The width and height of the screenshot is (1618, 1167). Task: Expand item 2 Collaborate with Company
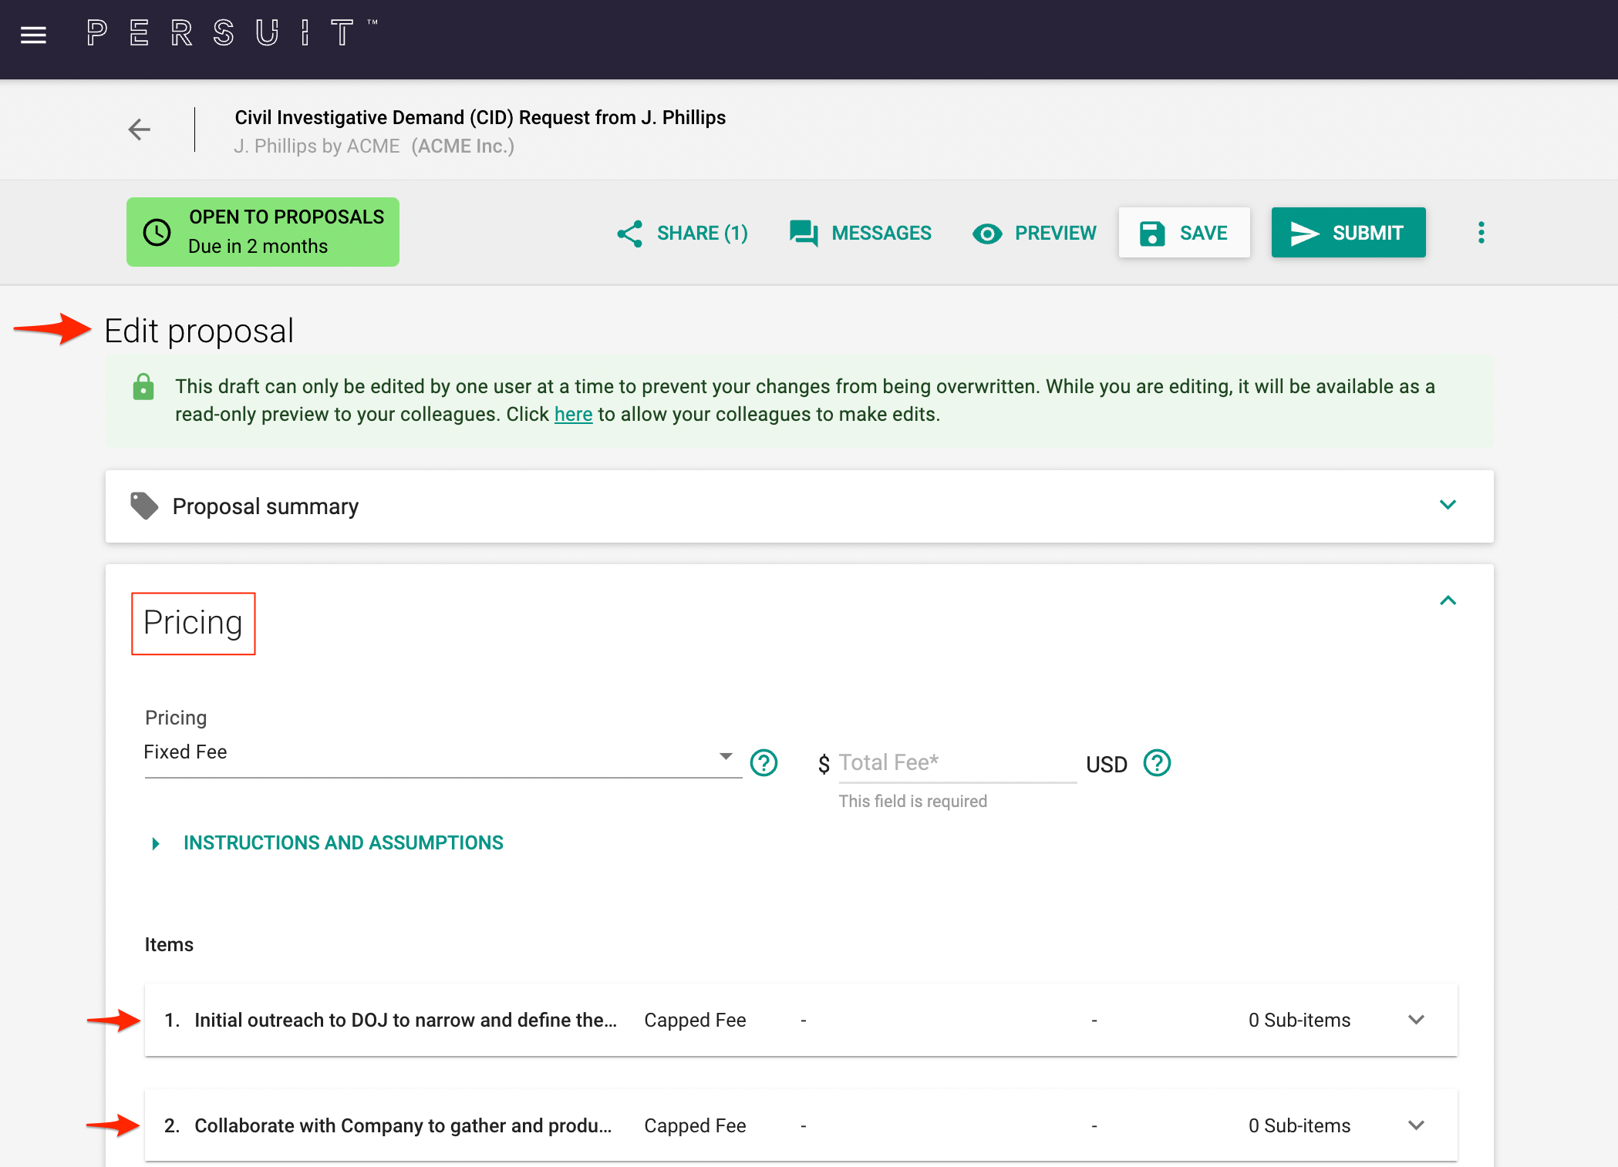point(1416,1125)
